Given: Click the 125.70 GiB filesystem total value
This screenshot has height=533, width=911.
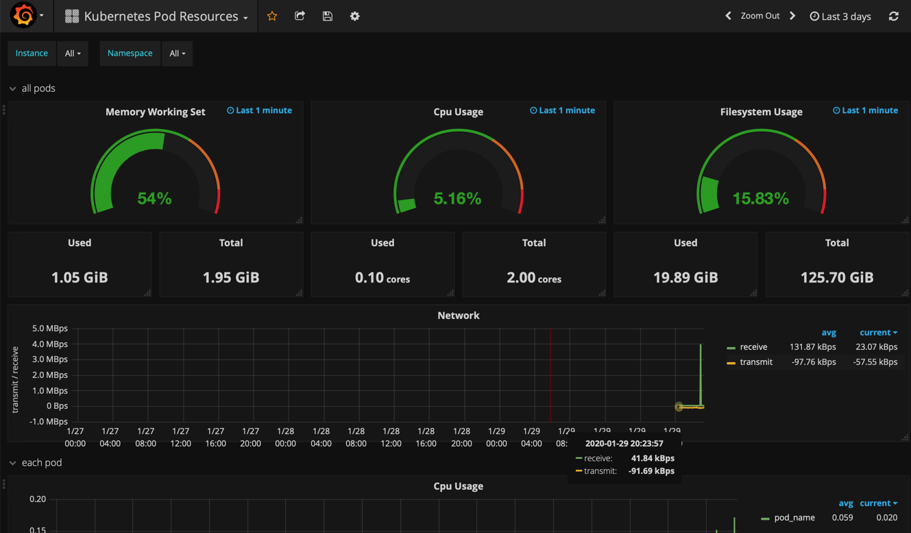Looking at the screenshot, I should 837,277.
